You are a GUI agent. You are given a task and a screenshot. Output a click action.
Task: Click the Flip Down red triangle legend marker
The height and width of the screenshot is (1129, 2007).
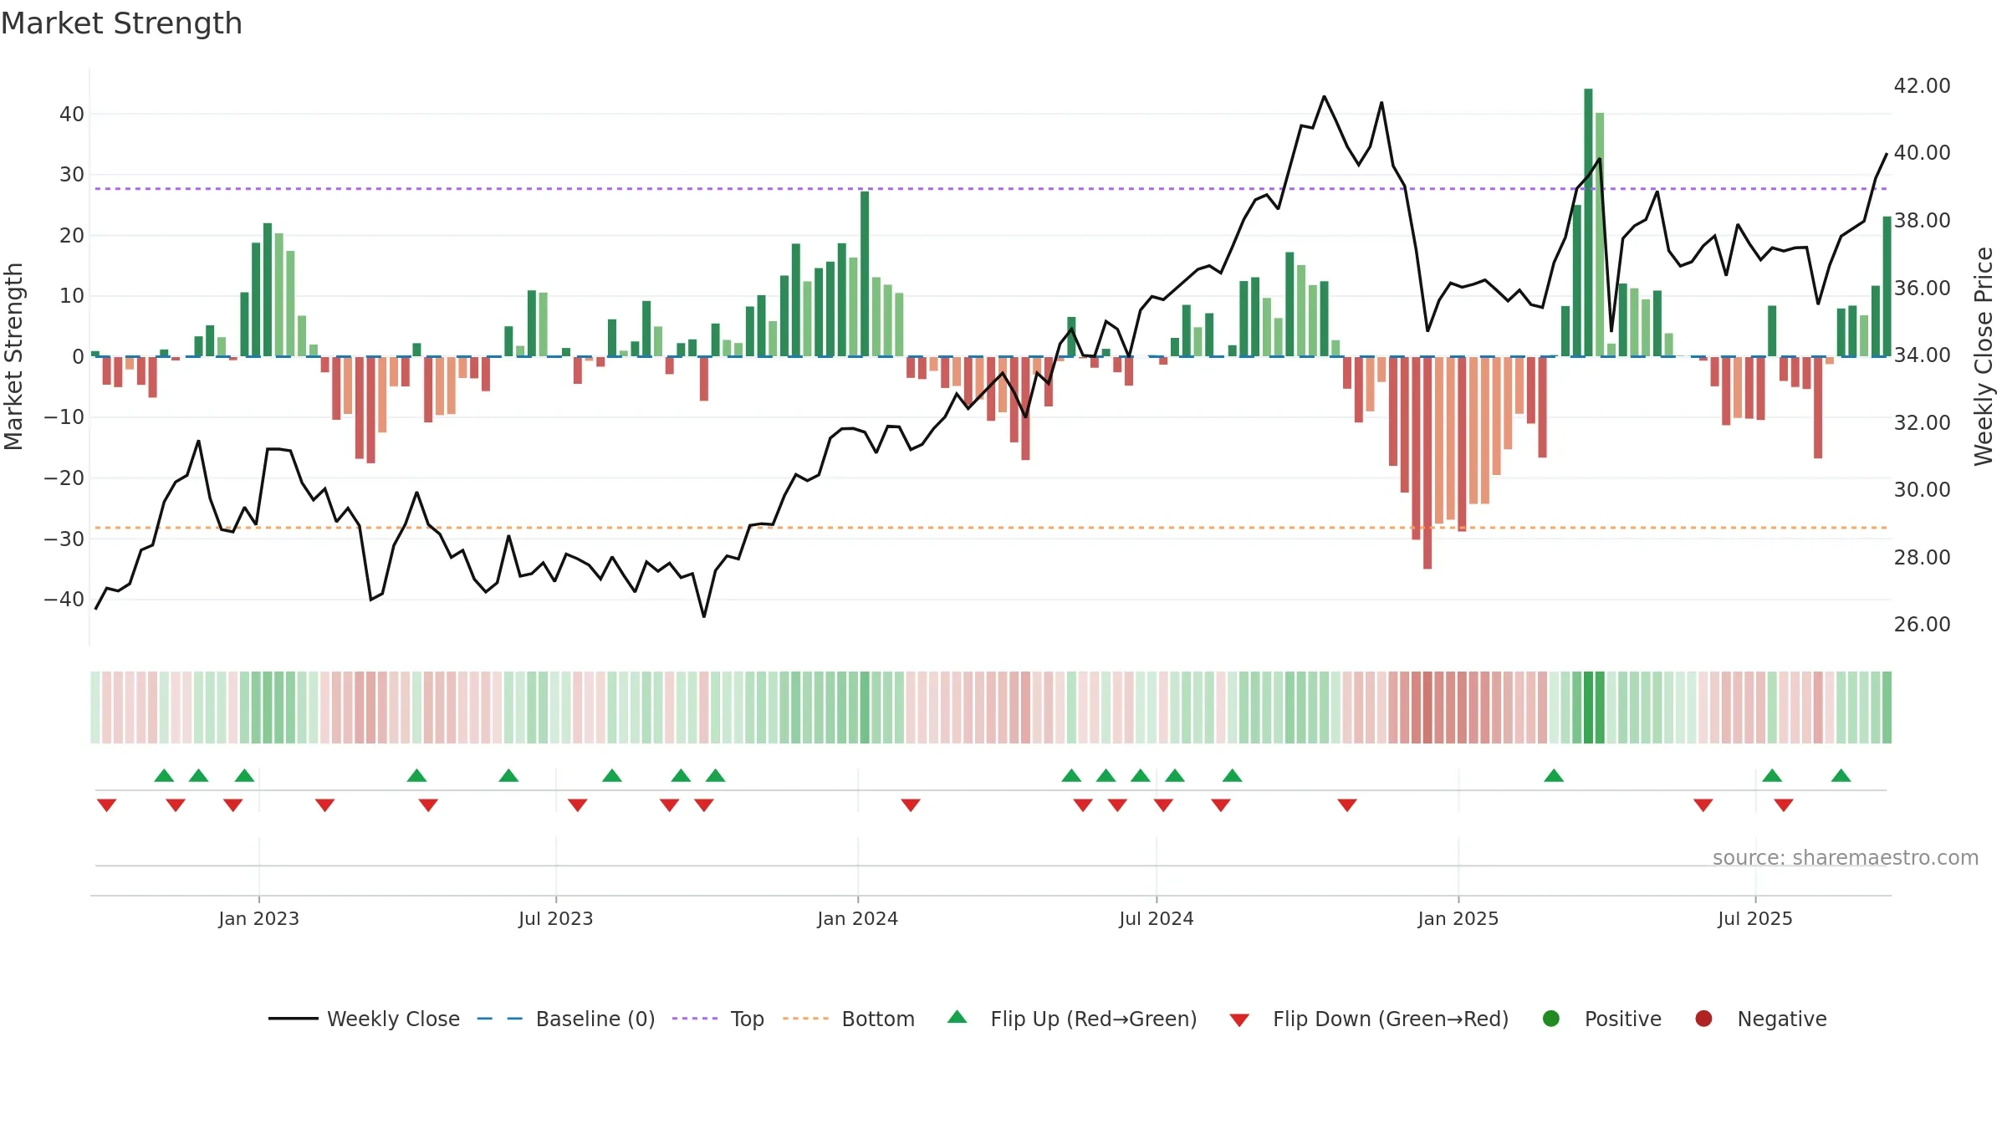coord(1239,1020)
